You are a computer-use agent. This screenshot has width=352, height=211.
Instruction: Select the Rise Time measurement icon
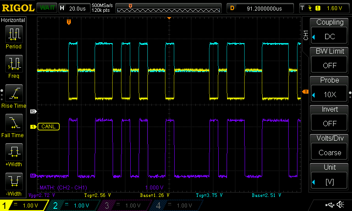point(14,93)
